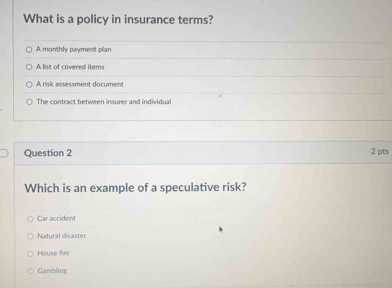Choose 'Natural disaster' as the answer

point(31,236)
